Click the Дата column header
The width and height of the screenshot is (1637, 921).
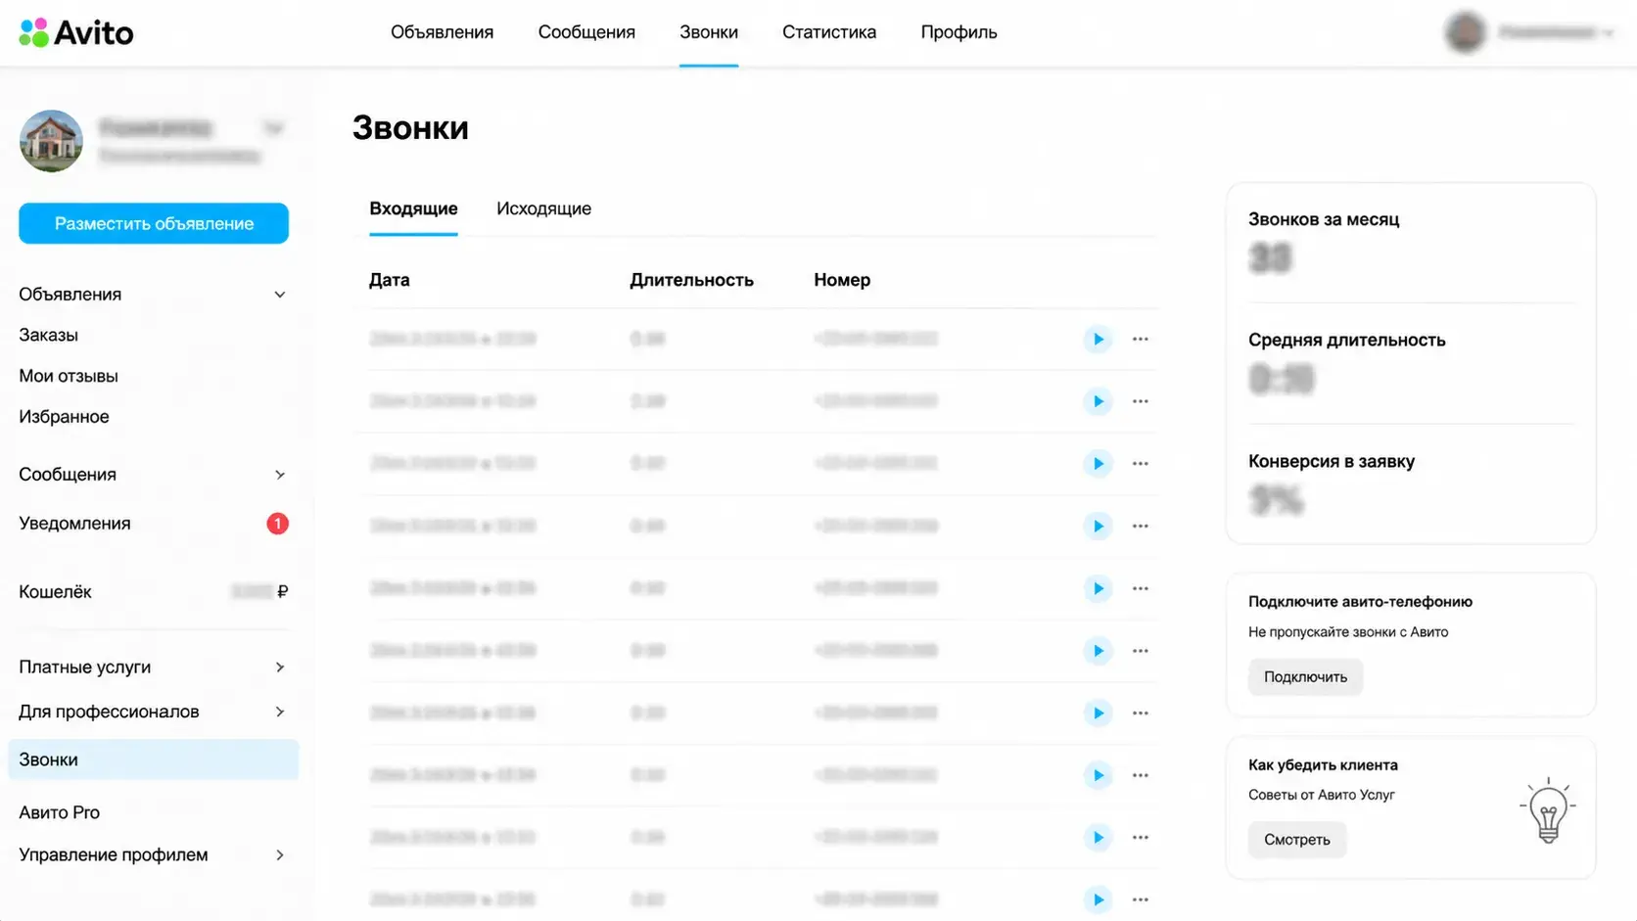[x=389, y=280]
